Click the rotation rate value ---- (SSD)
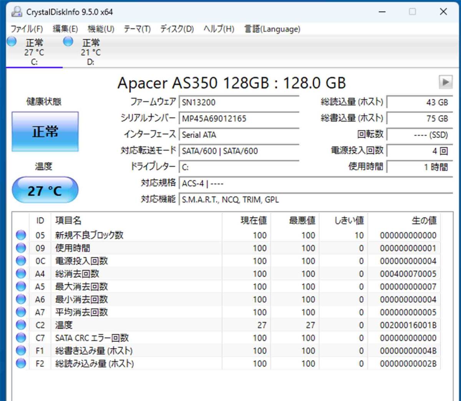 click(x=420, y=135)
